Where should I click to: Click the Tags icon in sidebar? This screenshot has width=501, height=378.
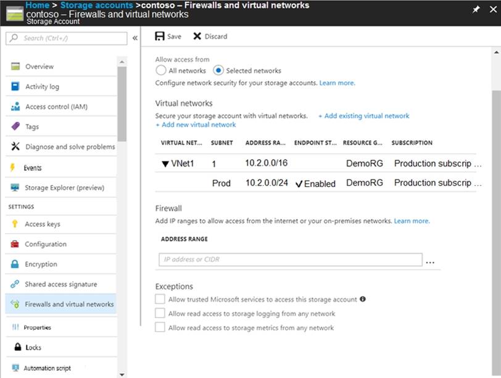[x=15, y=126]
